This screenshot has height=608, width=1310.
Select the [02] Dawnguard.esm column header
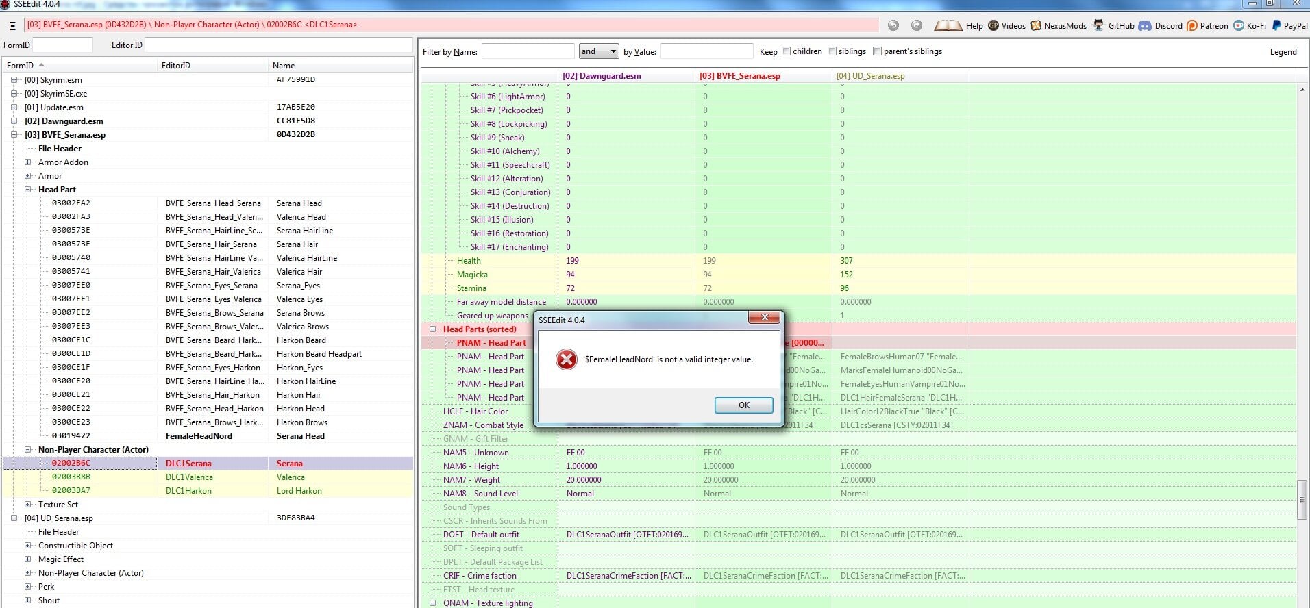point(627,76)
